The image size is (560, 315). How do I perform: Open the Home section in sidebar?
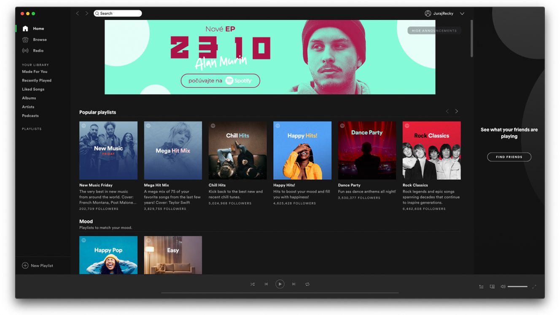tap(38, 29)
